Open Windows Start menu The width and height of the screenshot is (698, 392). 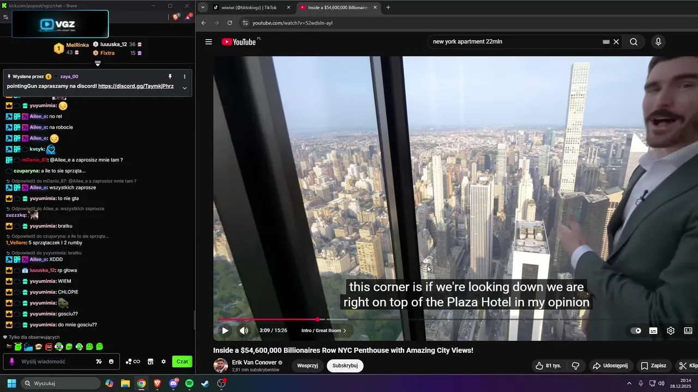click(11, 383)
